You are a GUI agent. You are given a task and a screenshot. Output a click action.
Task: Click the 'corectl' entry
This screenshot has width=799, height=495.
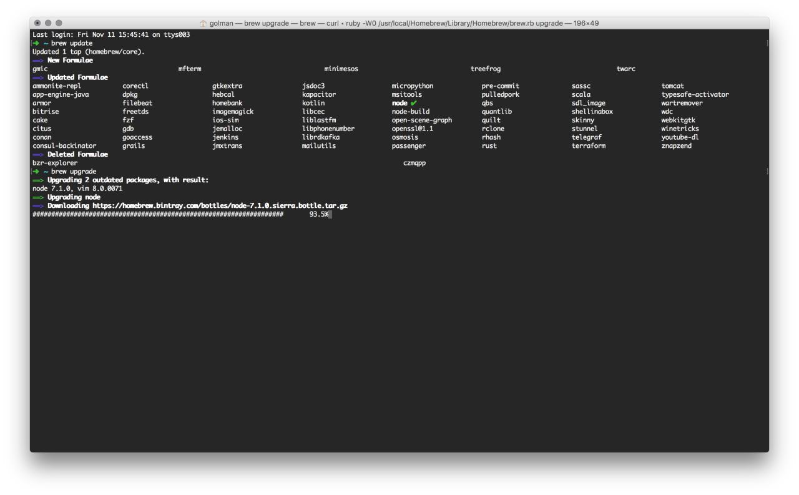coord(135,86)
